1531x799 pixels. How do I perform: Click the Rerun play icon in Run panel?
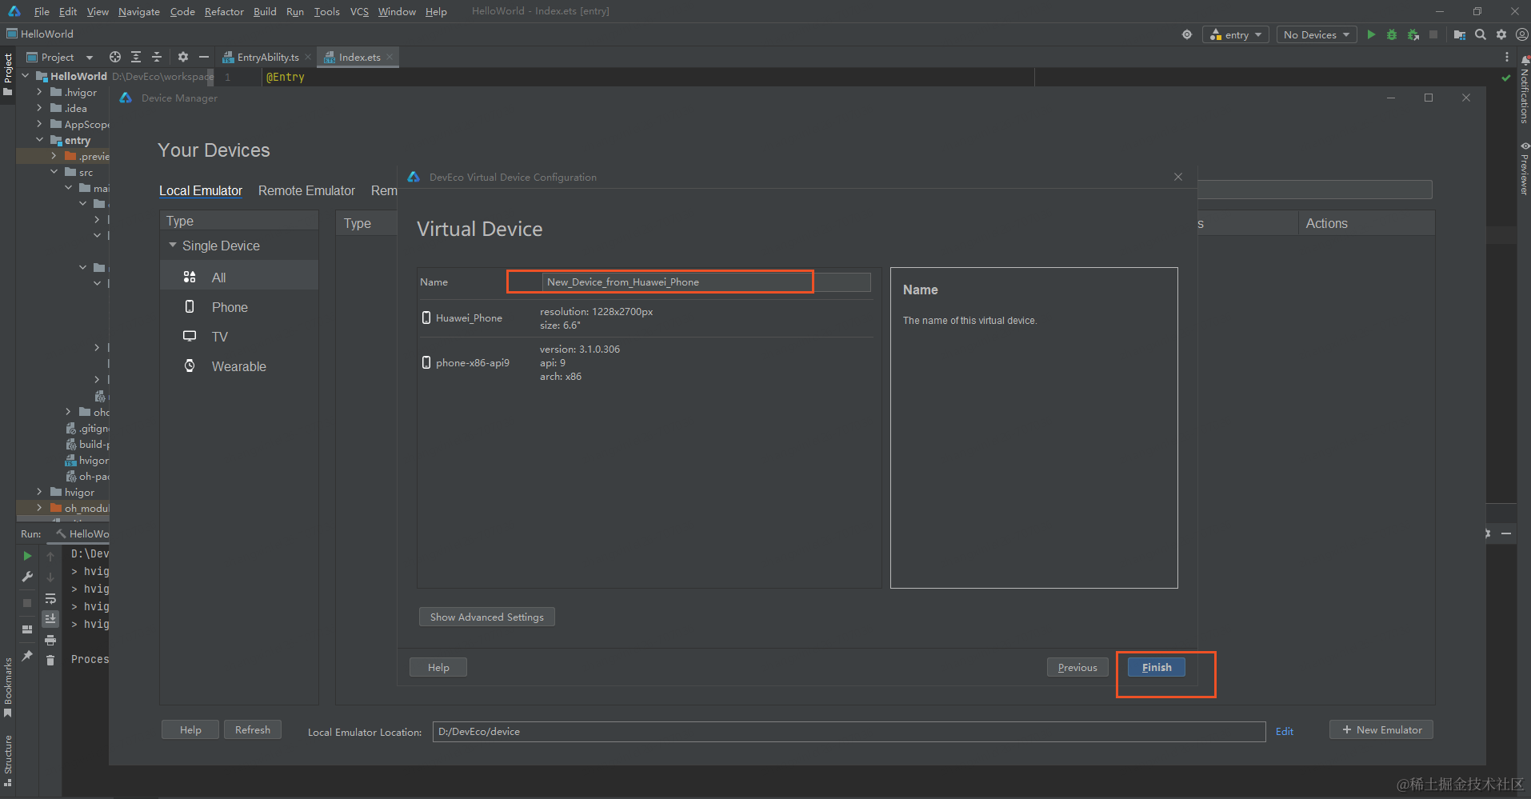(x=27, y=556)
